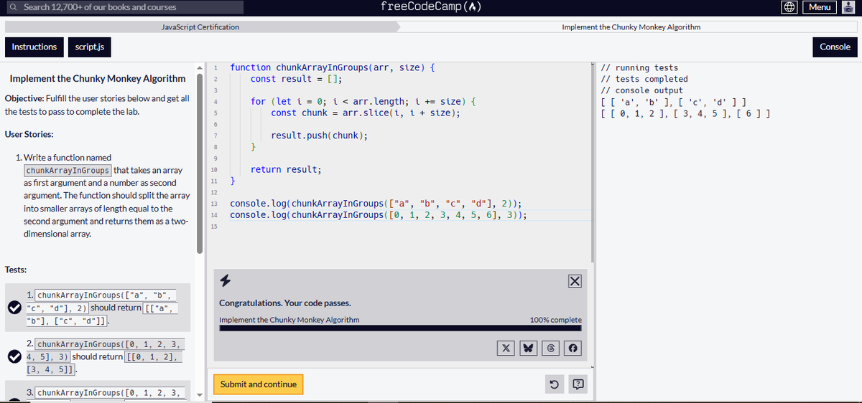Click the checkmark beside test 1
862x403 pixels.
13,307
